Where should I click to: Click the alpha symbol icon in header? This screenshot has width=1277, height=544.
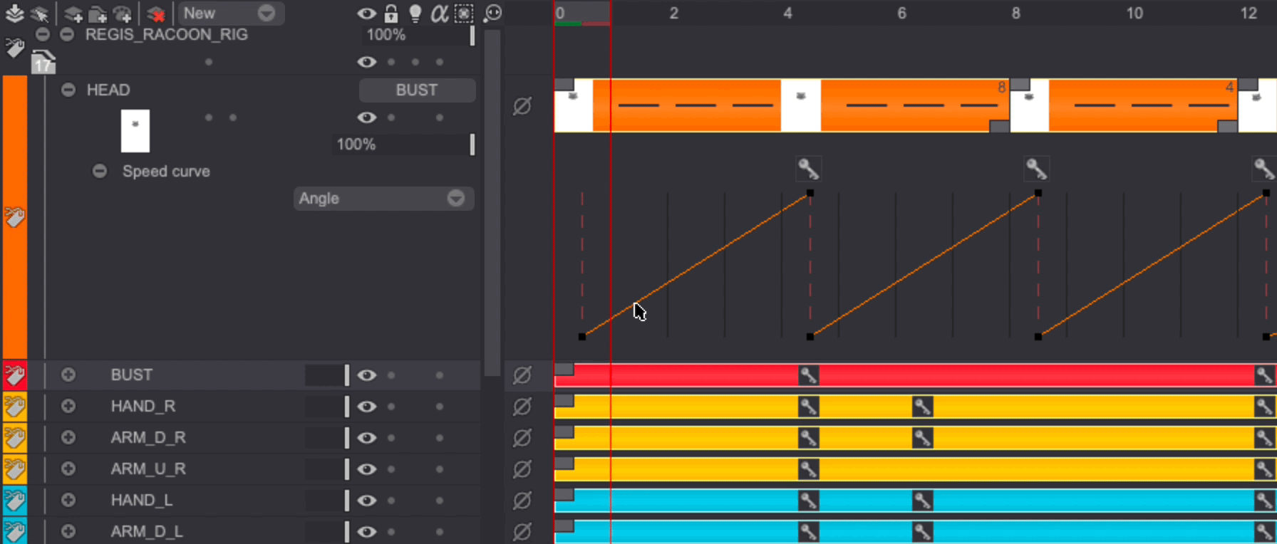[440, 14]
